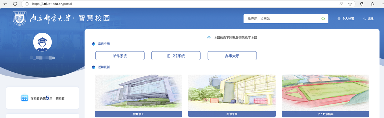Open the 个人数字档案 card

pyautogui.click(x=325, y=96)
